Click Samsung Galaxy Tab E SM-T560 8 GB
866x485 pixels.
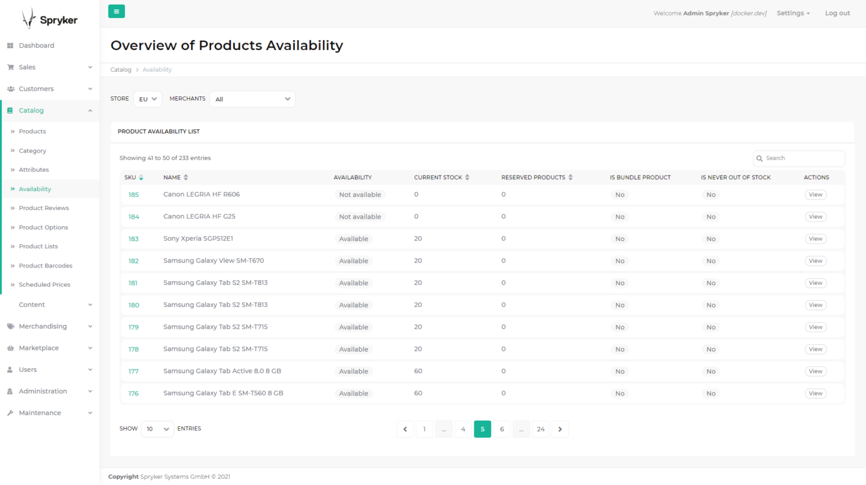pyautogui.click(x=223, y=394)
